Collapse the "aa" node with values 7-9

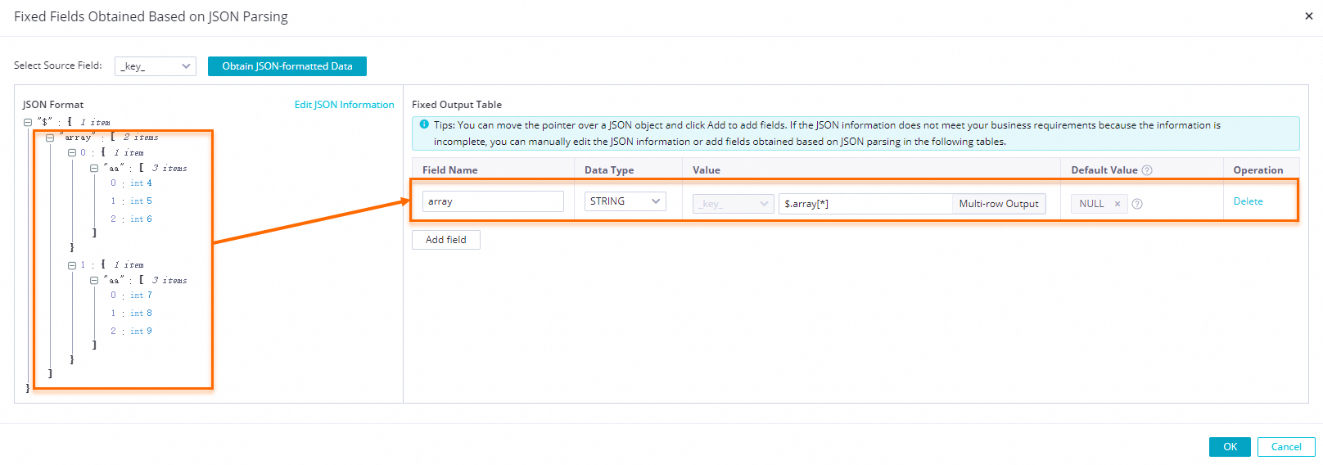click(x=94, y=280)
